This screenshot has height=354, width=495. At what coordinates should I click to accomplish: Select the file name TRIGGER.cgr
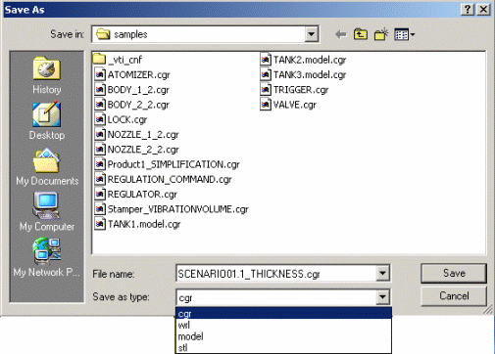[x=301, y=90]
